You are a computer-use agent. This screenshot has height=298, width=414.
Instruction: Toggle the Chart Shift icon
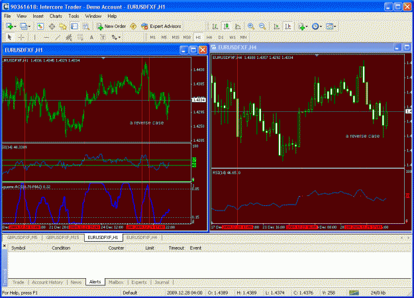[x=288, y=26]
